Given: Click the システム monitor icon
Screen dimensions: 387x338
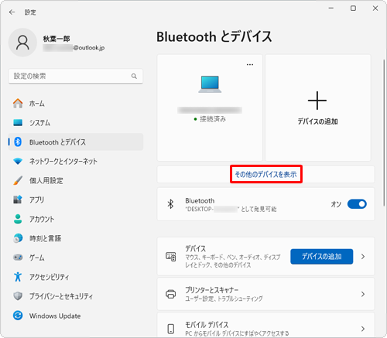Looking at the screenshot, I should click(x=18, y=122).
